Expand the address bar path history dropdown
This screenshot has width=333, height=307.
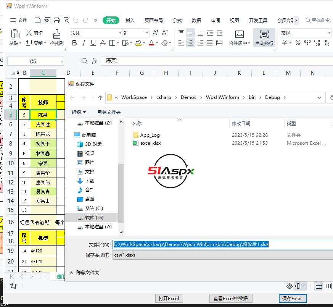click(x=319, y=98)
